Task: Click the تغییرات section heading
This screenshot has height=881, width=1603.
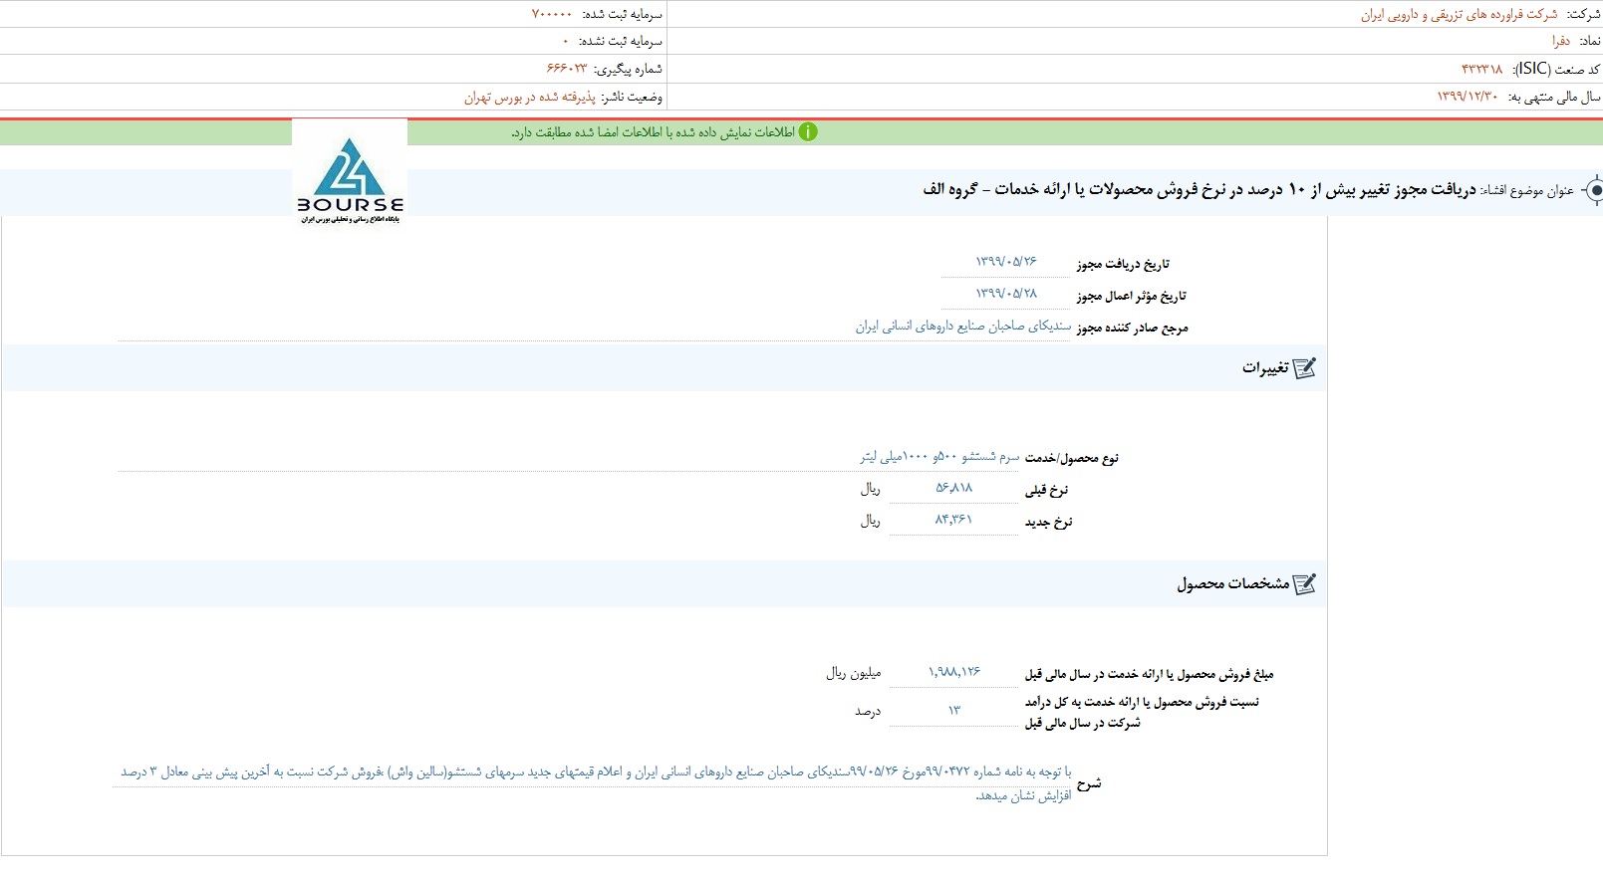Action: click(x=1265, y=368)
